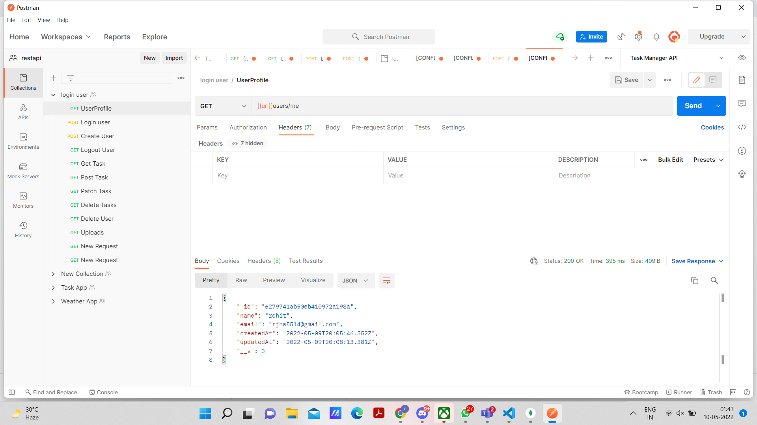Open the code snippet icon in right sidebar
Viewport: 757px width, 425px height.
pos(742,127)
